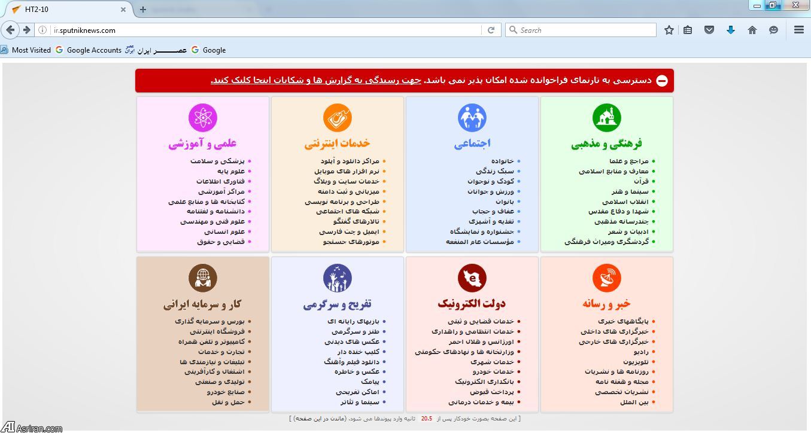Click the mosque icon of فرهنگی و مذهبی

click(x=607, y=117)
